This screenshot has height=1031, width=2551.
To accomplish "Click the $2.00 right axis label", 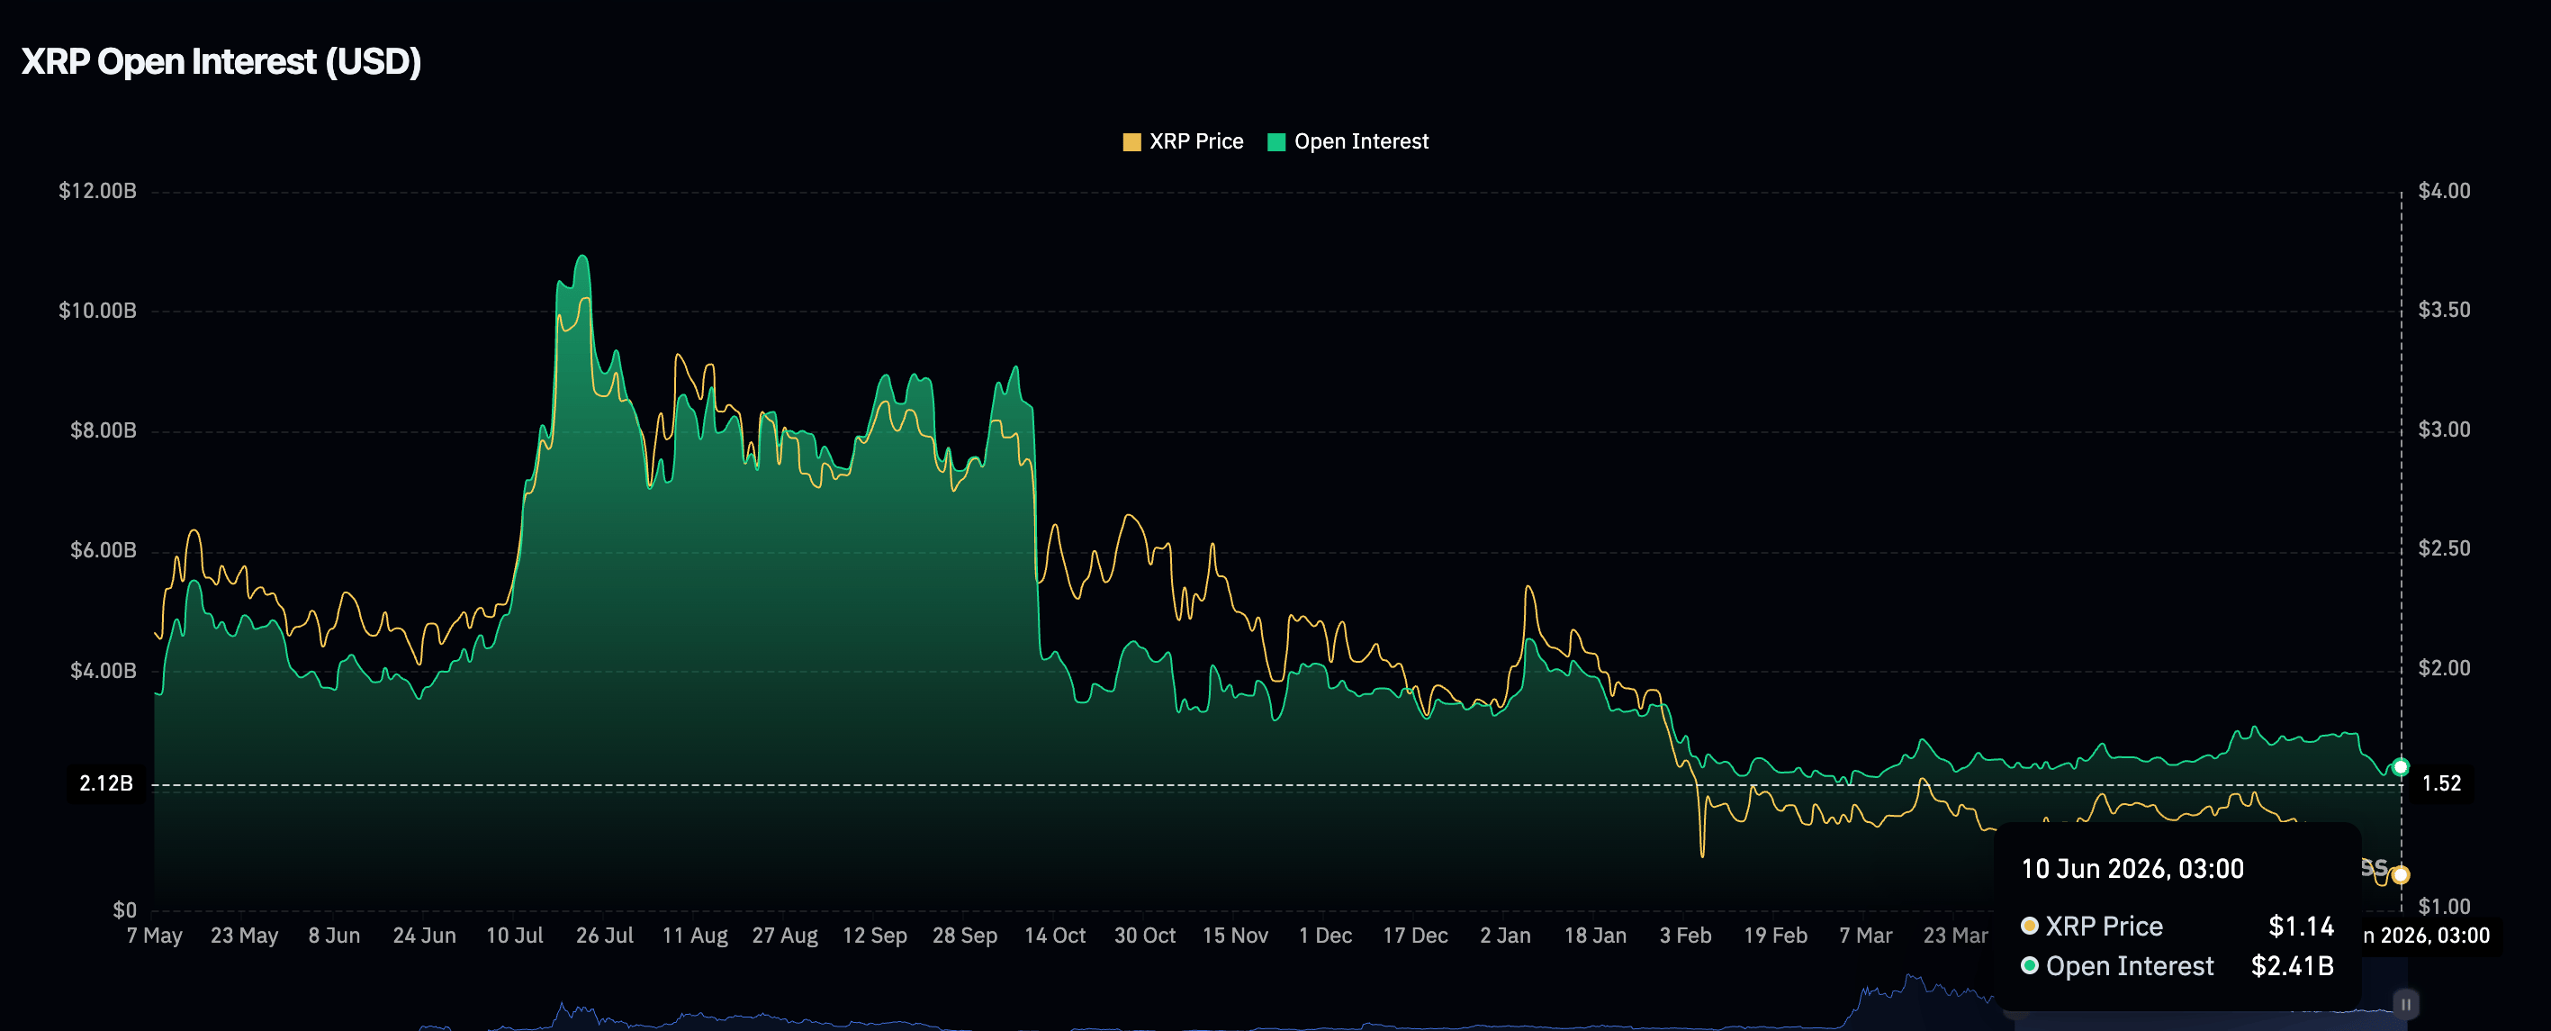I will point(2444,667).
